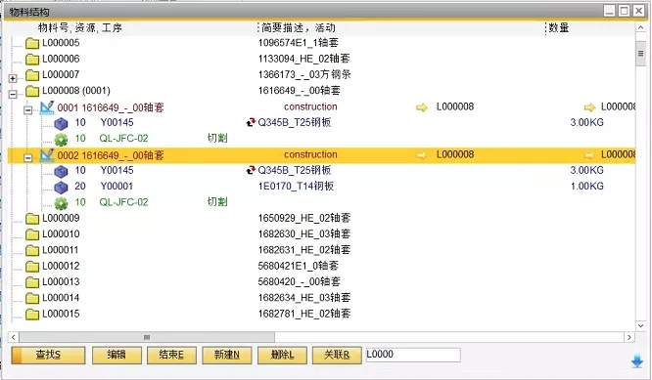Click the 查找S button
652x380 pixels.
(48, 356)
